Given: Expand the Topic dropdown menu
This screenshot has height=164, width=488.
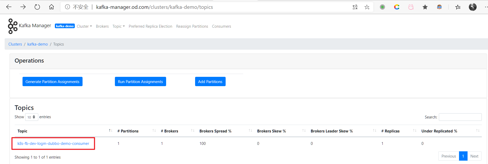Looking at the screenshot, I should 119,26.
